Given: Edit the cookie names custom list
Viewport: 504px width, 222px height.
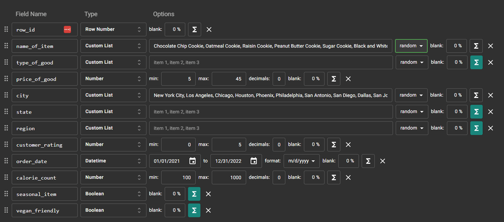Looking at the screenshot, I should pos(271,46).
